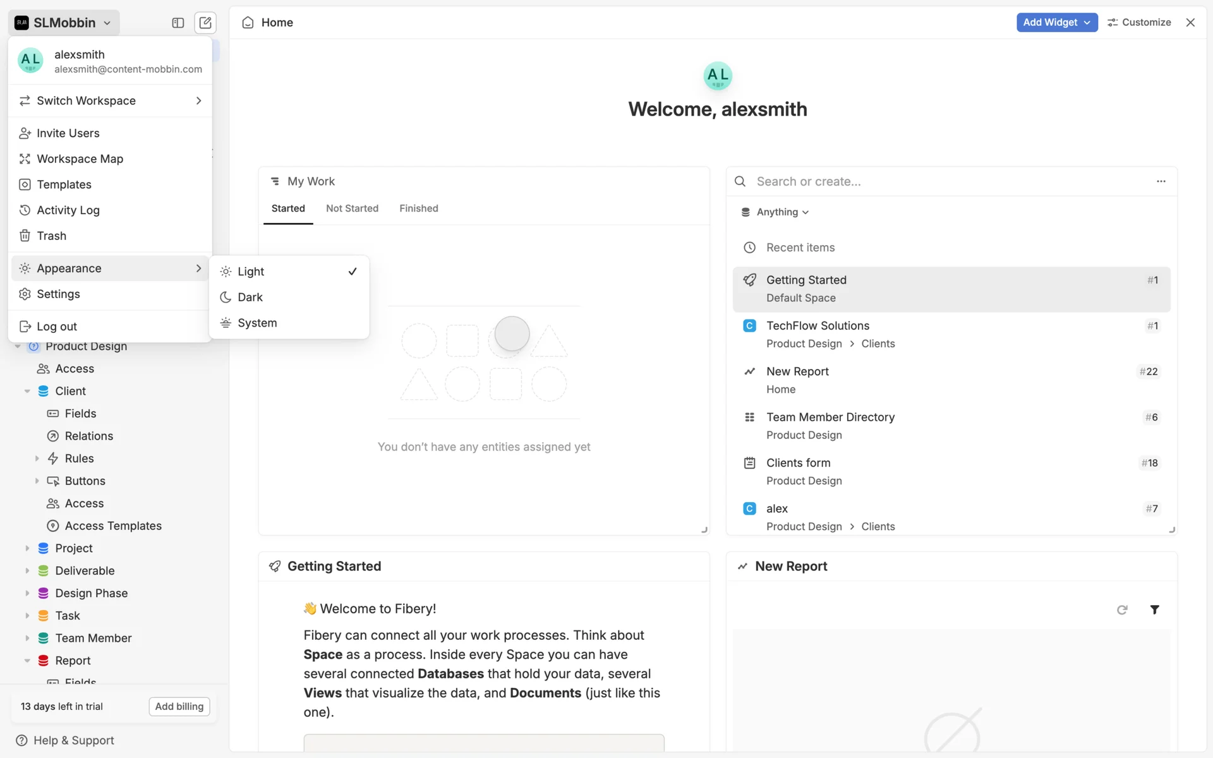Click the Help & Support question icon
The height and width of the screenshot is (758, 1213).
click(21, 740)
